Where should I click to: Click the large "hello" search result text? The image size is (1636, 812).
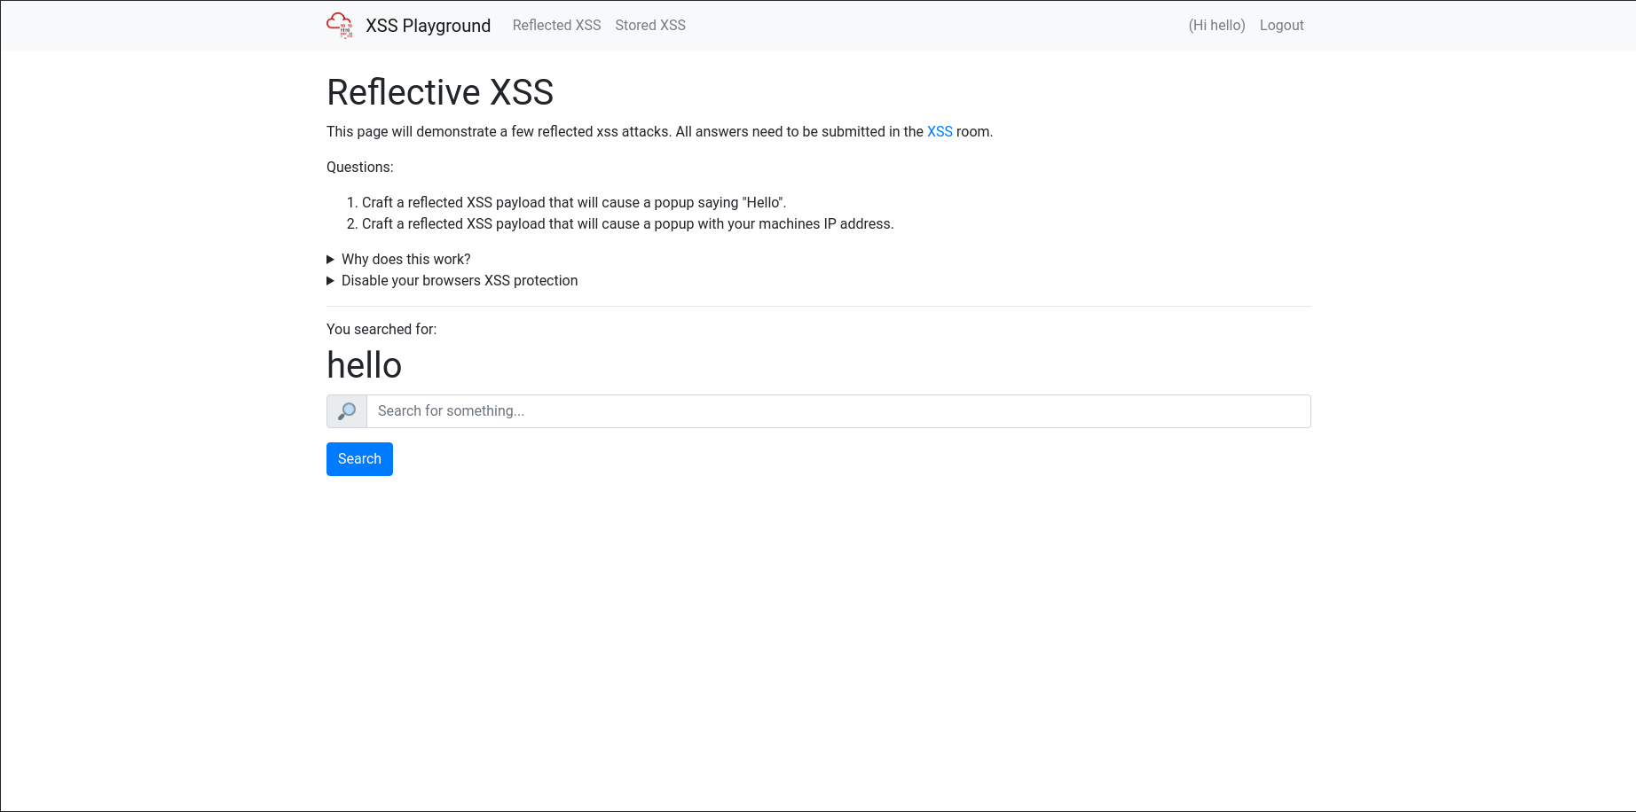pos(365,365)
